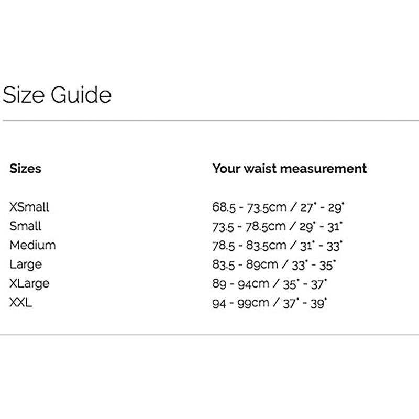Click the 68.5 - 73.5cm measurement
Image resolution: width=419 pixels, height=419 pixels.
click(249, 207)
